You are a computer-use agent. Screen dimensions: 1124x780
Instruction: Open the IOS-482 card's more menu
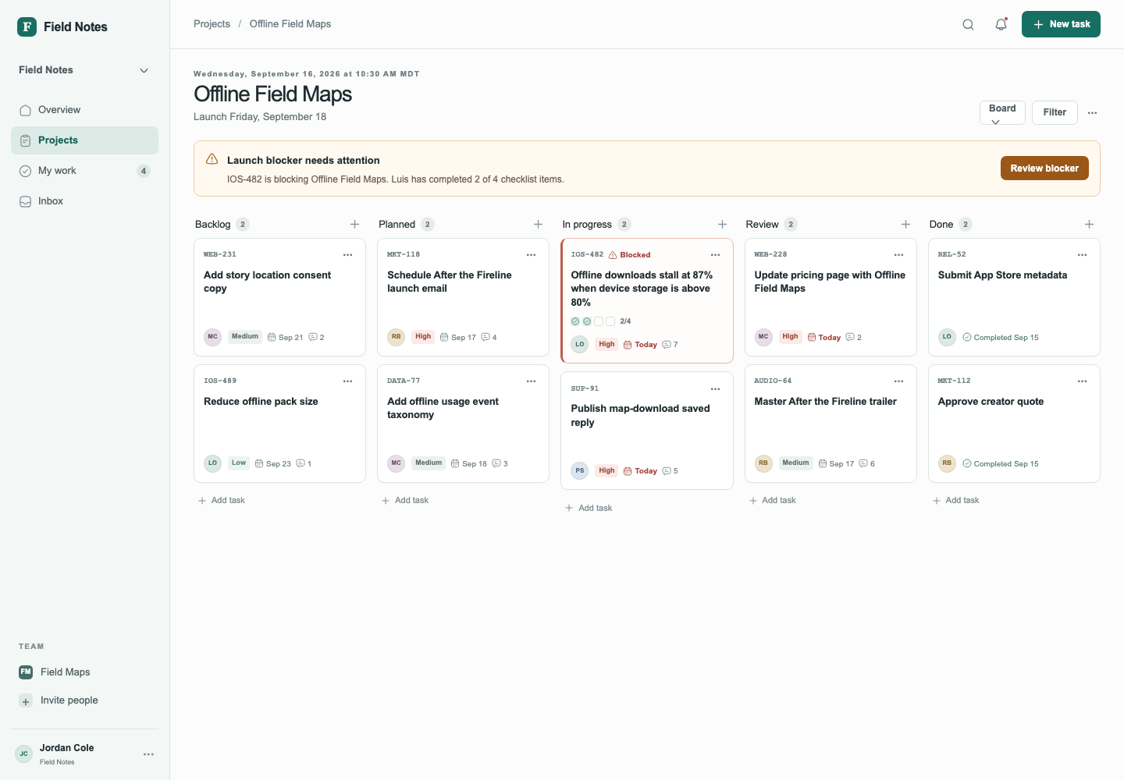[715, 255]
